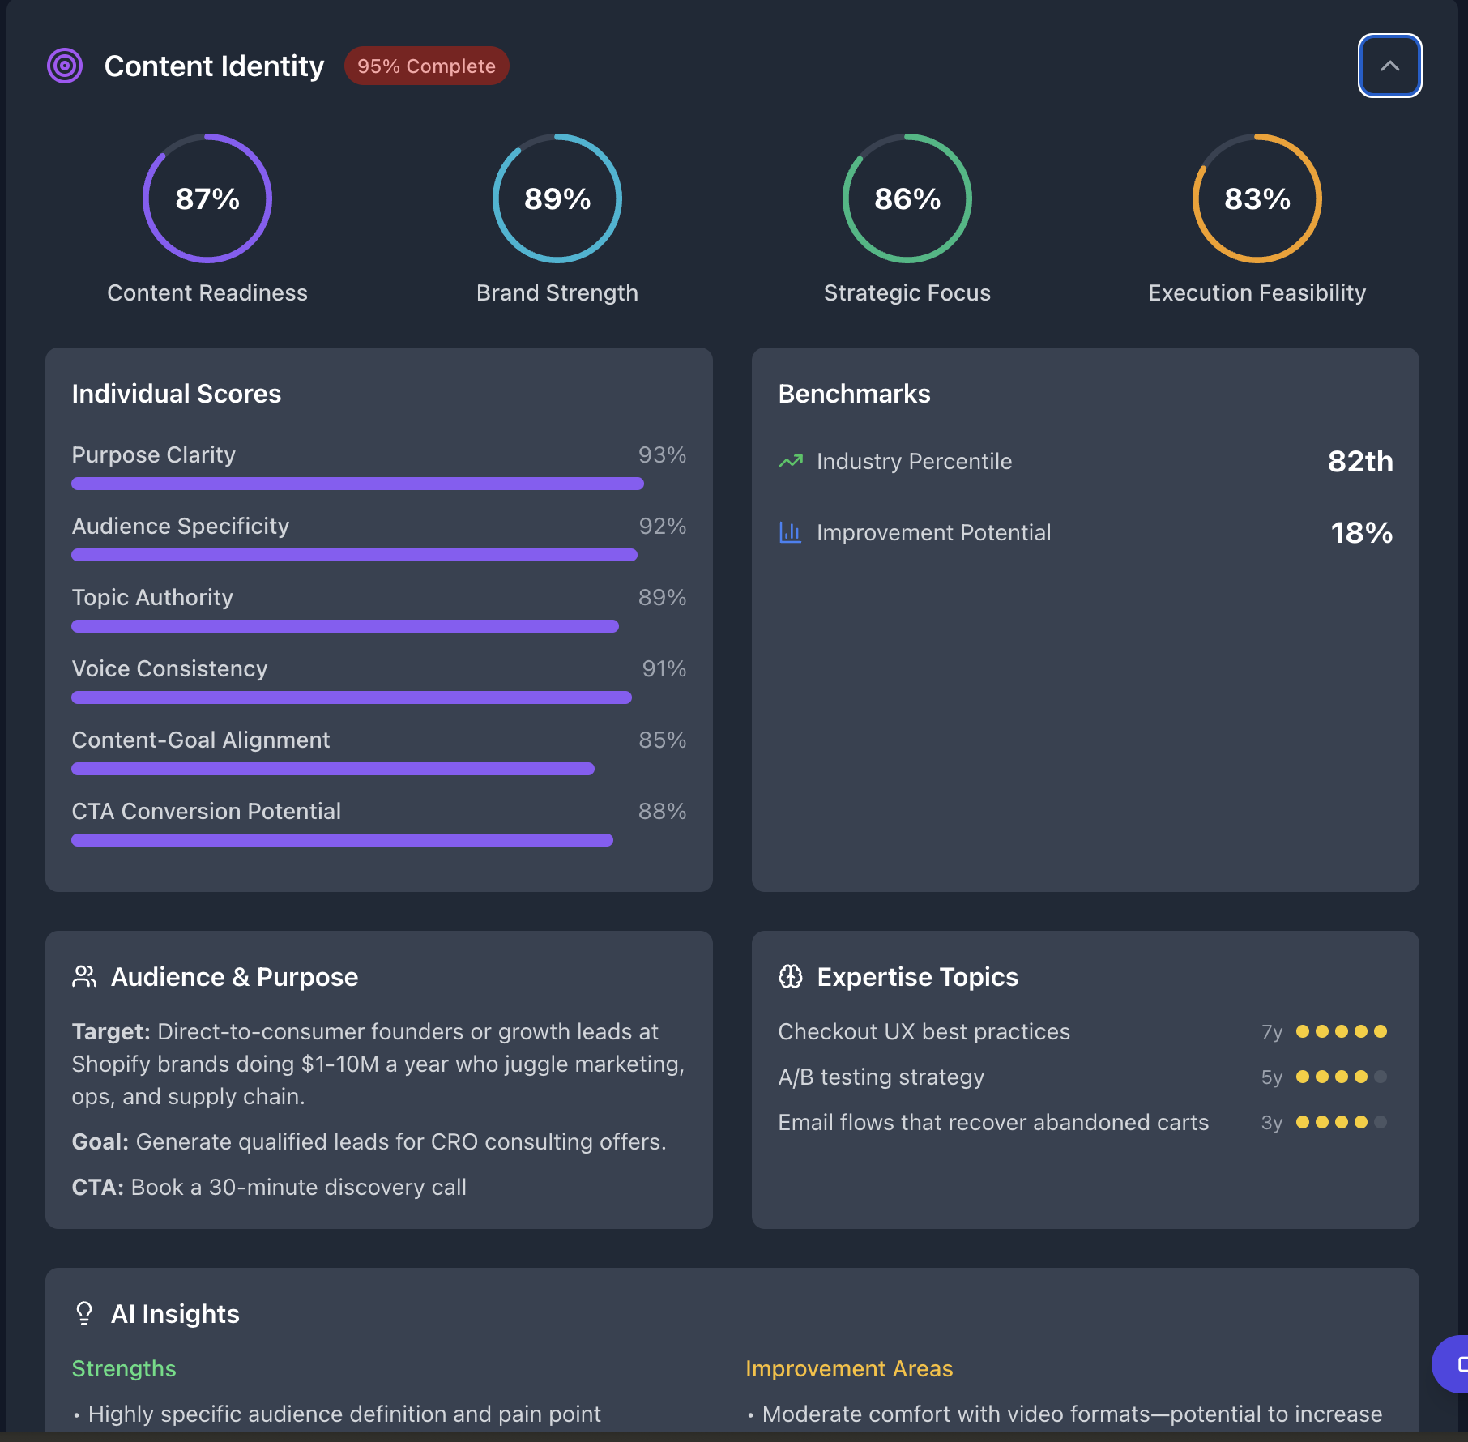Select the Audience & Purpose people icon
The image size is (1468, 1442).
pos(84,976)
